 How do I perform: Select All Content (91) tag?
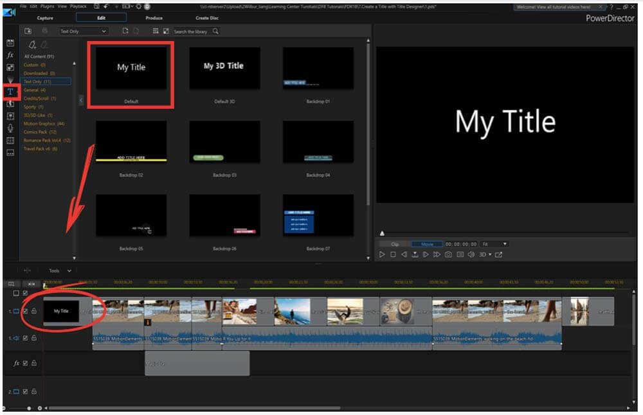pyautogui.click(x=39, y=57)
